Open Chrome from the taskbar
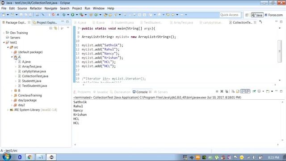The image size is (286, 161). (x=30, y=157)
